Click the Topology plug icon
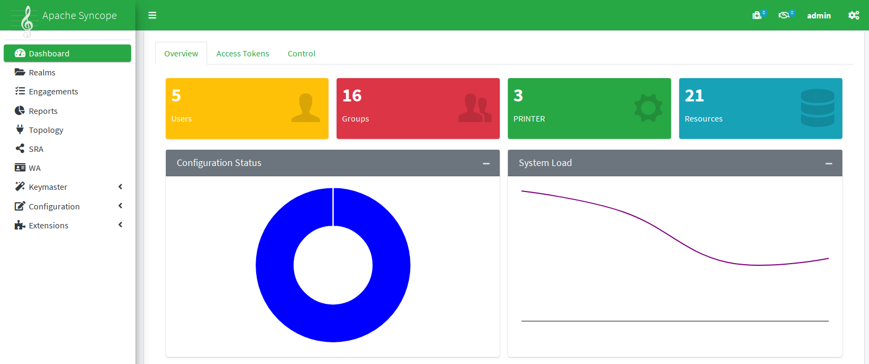This screenshot has height=364, width=869. pyautogui.click(x=20, y=130)
